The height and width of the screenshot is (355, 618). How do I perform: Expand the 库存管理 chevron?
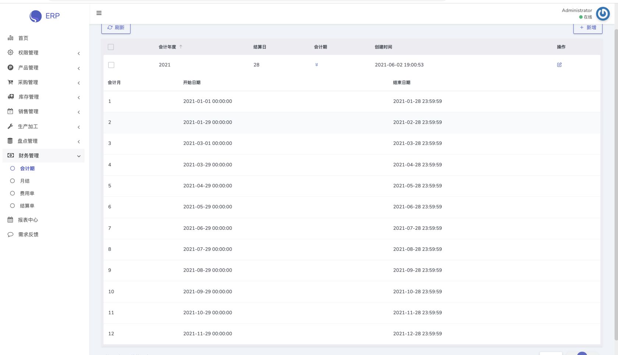click(79, 97)
